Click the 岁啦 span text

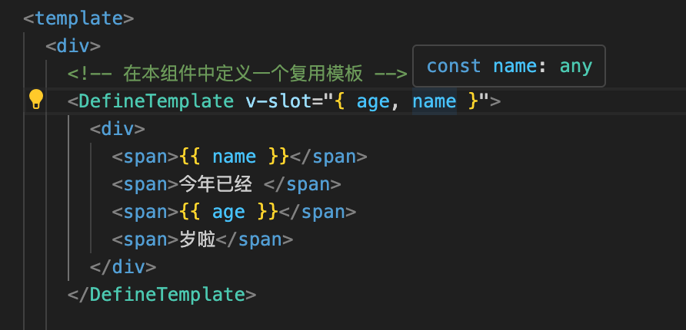(x=198, y=239)
